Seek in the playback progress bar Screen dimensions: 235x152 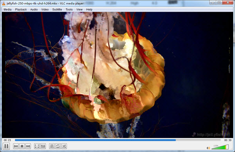117,140
